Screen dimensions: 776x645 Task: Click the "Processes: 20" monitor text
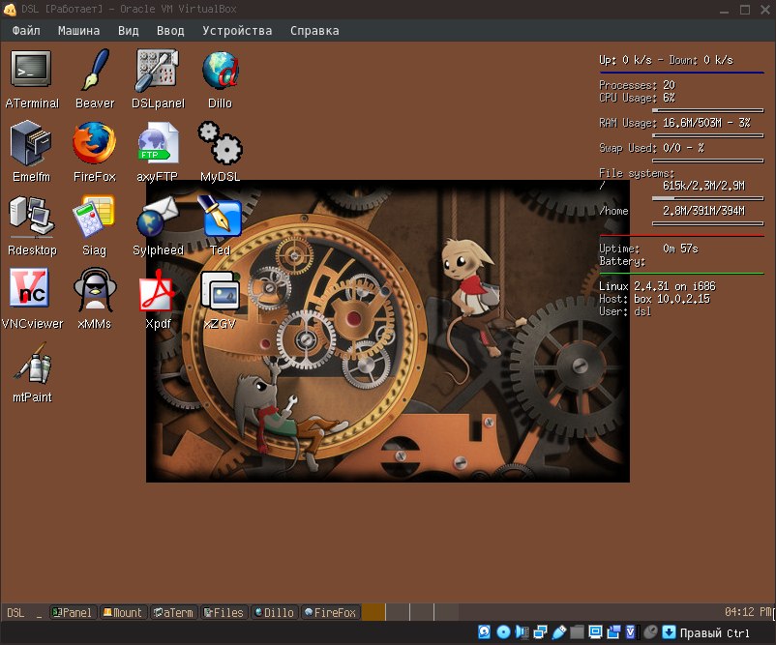point(637,85)
